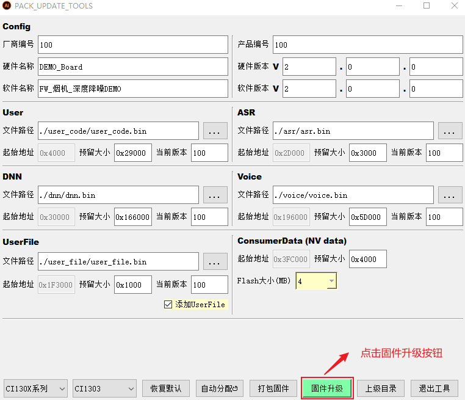Screen dimensions: 465x400
Task: Click the 硬件名称 DEMO_Board input field
Action: coord(132,67)
